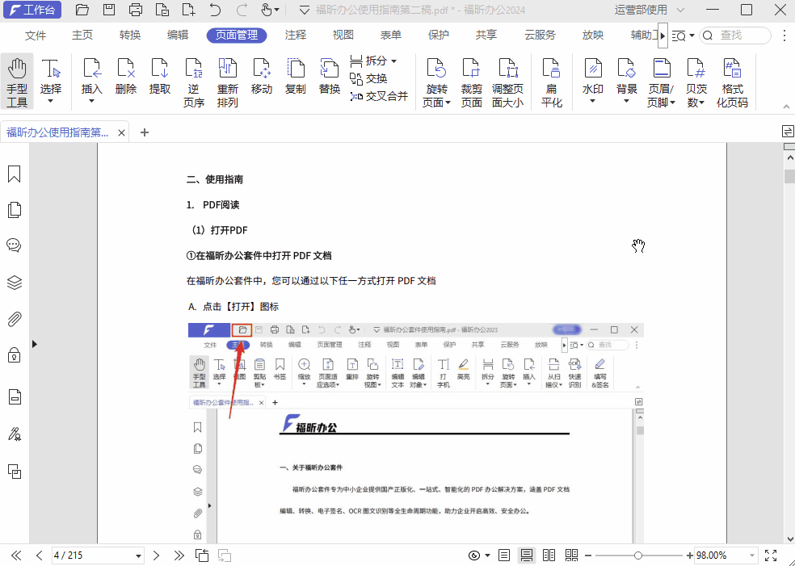795x566 pixels.
Task: Click the 提取 (Extract pages) icon
Action: point(160,77)
